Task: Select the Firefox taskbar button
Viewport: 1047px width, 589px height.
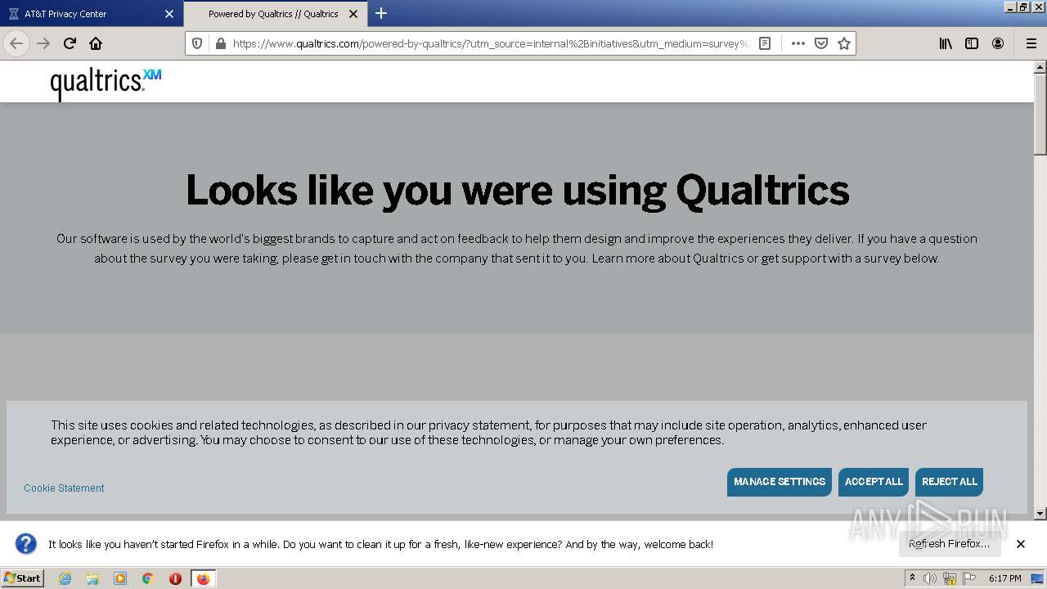Action: 203,578
